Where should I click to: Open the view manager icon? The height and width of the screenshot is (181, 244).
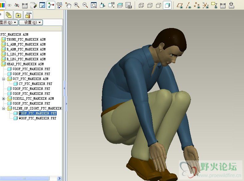[x=129, y=5]
